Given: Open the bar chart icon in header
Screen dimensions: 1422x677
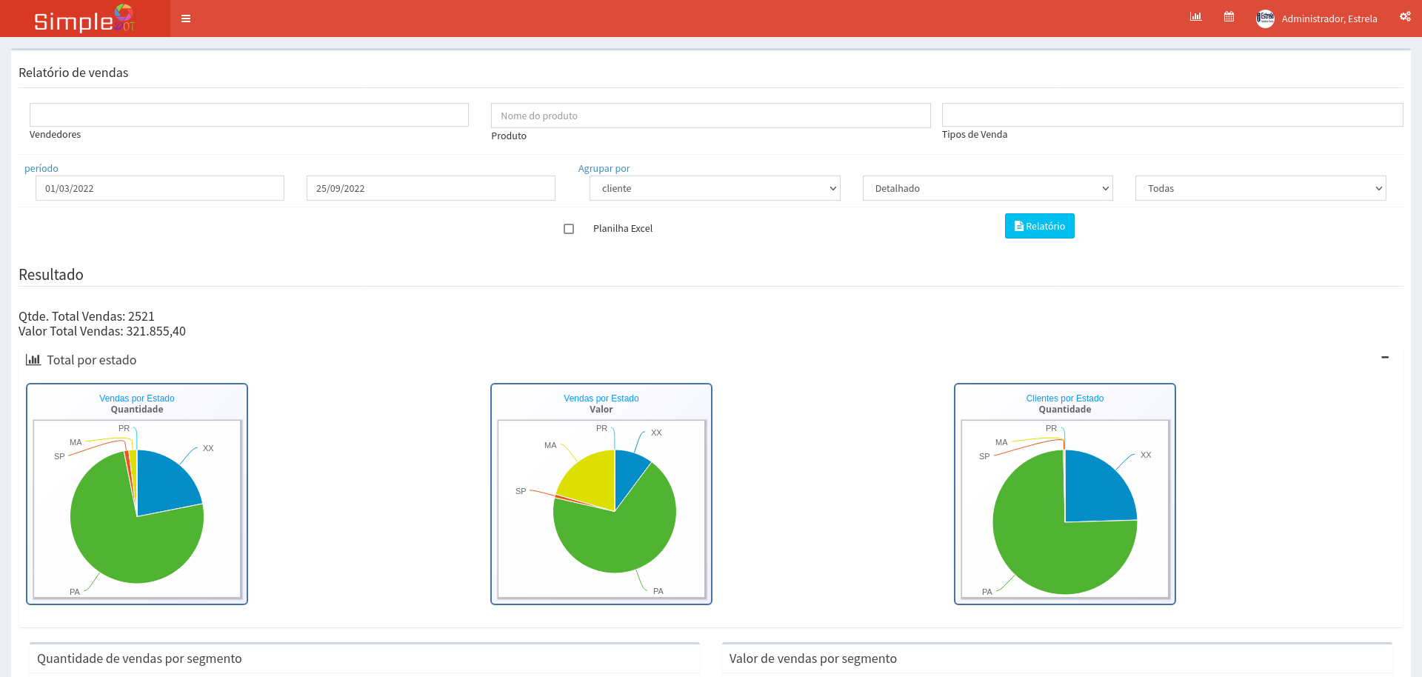Looking at the screenshot, I should [1195, 16].
